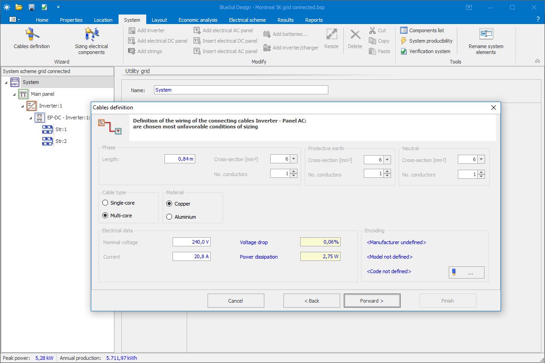Click Add electrical AC panel
The image size is (545, 363).
(223, 30)
